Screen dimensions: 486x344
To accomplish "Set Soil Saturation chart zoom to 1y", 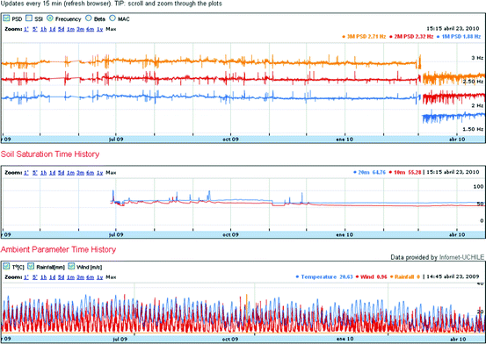I will click(x=99, y=173).
